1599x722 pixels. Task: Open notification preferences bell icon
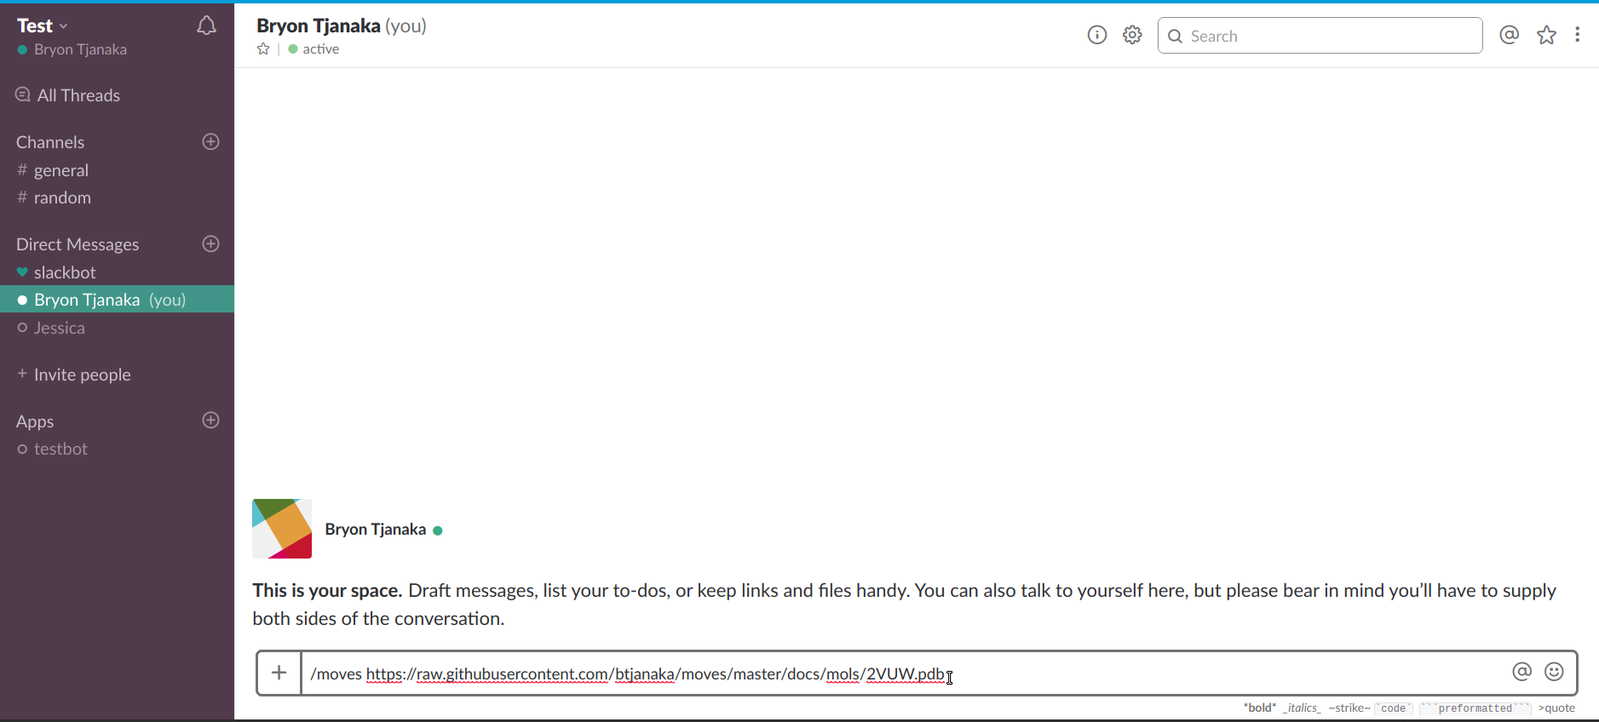pos(206,26)
